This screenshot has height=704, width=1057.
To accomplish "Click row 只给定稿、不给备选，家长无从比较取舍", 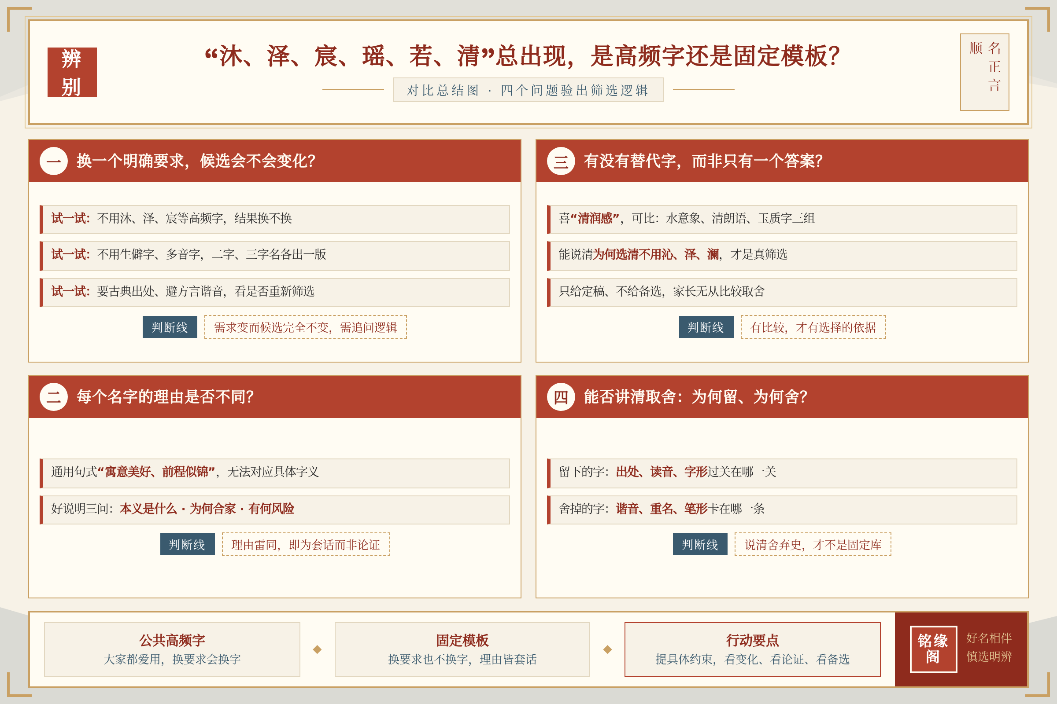I will pyautogui.click(x=782, y=292).
